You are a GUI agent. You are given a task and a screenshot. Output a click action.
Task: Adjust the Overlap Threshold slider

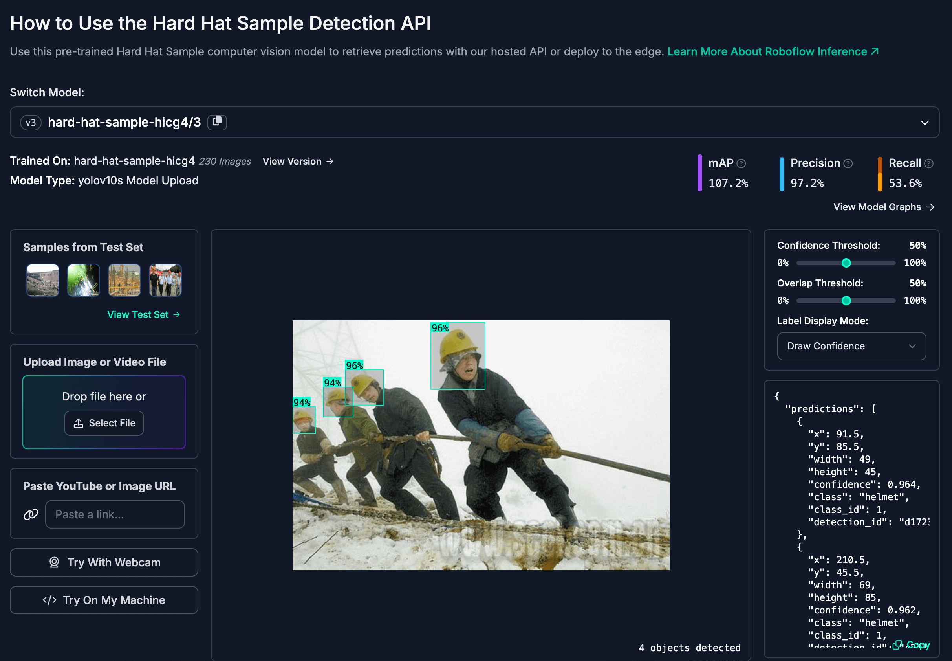coord(846,301)
